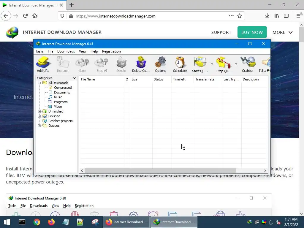Close the Categories panel
304x228 pixels.
click(75, 78)
